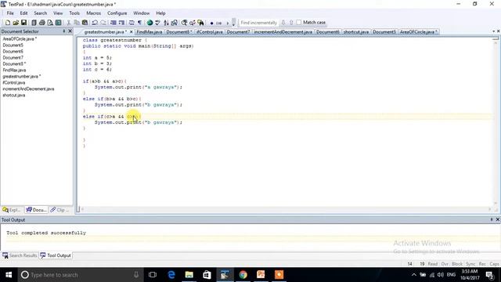Switch to the ifControl.java tab
Viewport: 501px width, 282px height.
[x=209, y=32]
